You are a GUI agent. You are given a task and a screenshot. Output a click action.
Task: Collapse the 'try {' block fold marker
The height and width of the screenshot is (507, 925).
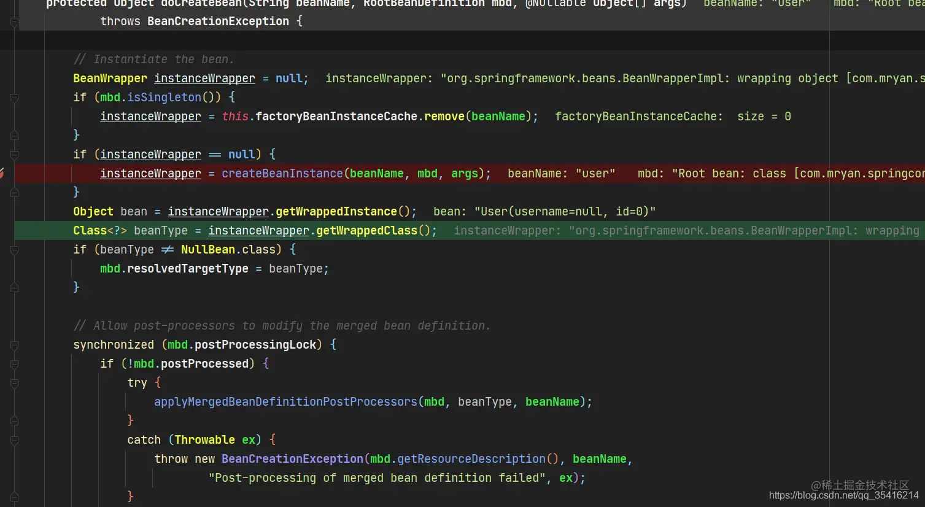pyautogui.click(x=14, y=383)
